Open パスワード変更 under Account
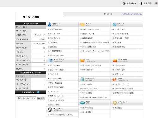 [x=56, y=29]
